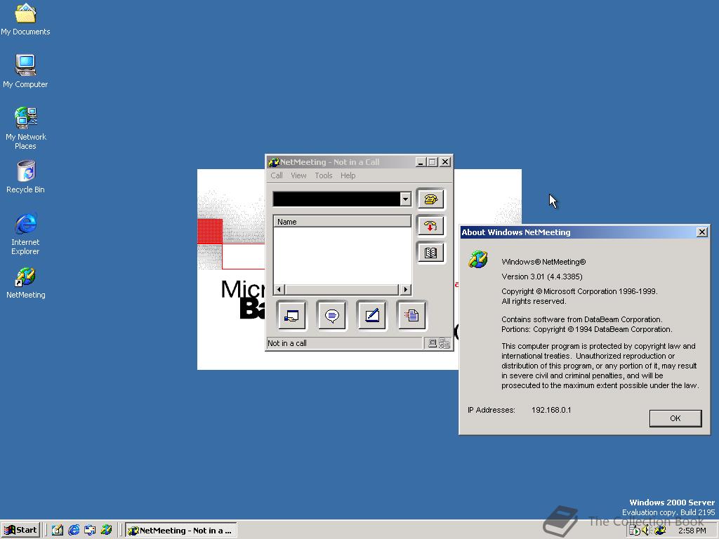Minimize the NetMeeting window
Screen dimensions: 719x539
point(421,162)
